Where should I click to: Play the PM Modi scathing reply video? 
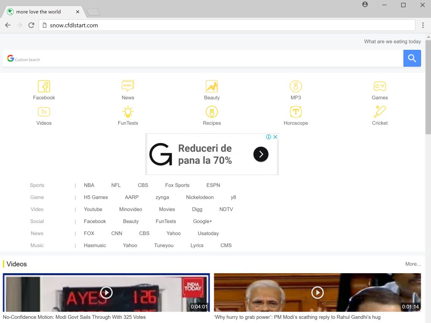[x=317, y=293]
